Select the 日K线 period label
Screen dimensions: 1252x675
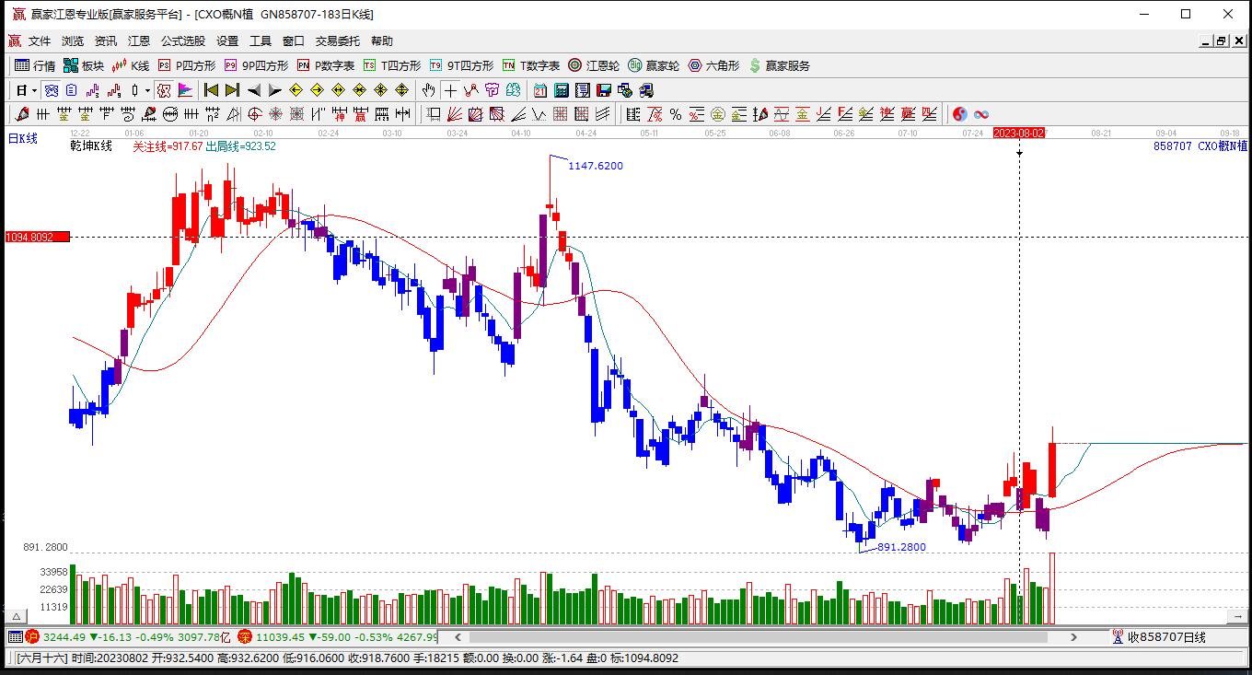point(23,138)
